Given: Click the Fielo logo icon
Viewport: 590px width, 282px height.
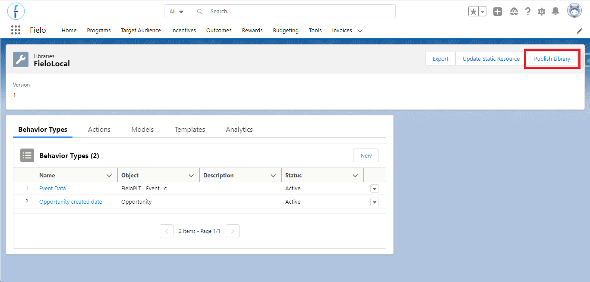Looking at the screenshot, I should (x=16, y=11).
